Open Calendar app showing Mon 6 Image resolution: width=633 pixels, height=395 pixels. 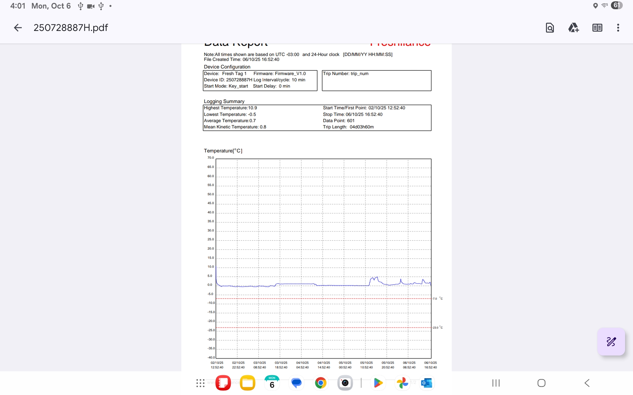272,383
